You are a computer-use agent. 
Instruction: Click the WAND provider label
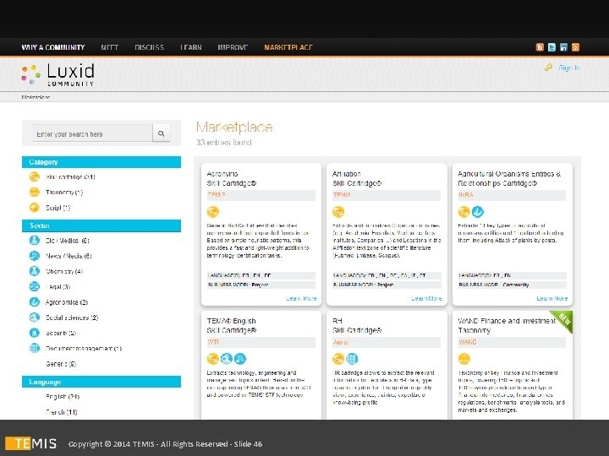click(x=467, y=342)
